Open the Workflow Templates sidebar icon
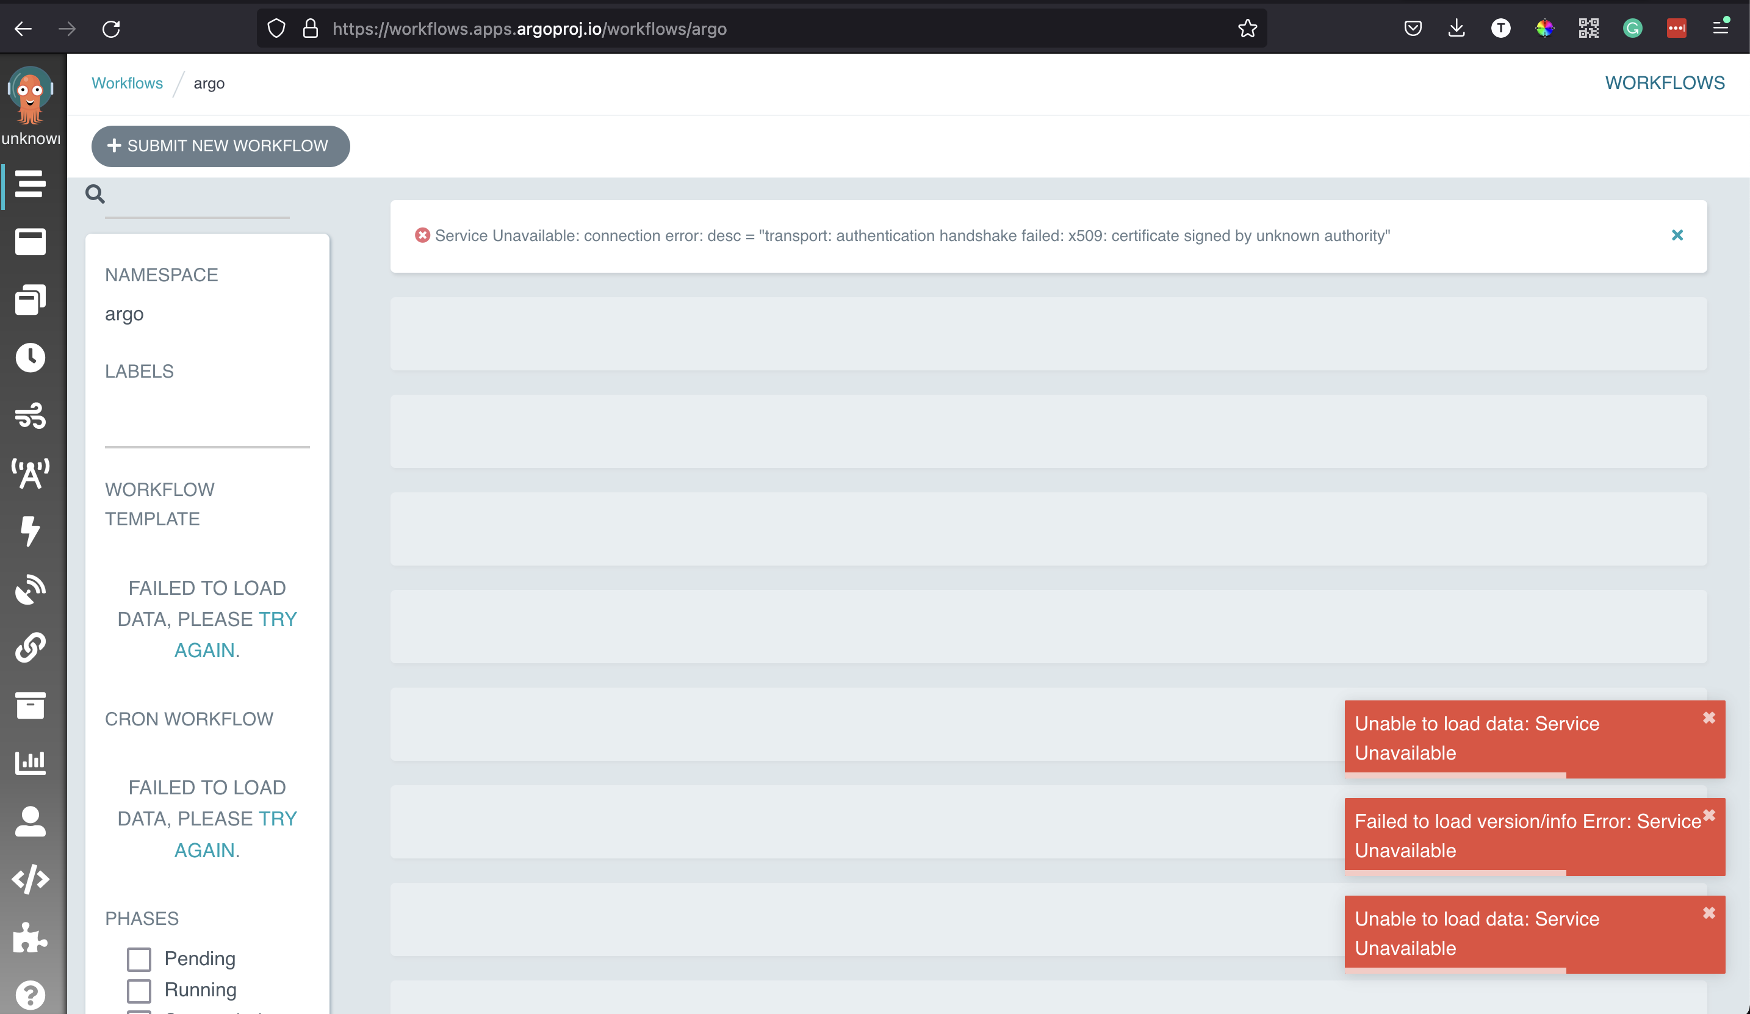 (31, 300)
